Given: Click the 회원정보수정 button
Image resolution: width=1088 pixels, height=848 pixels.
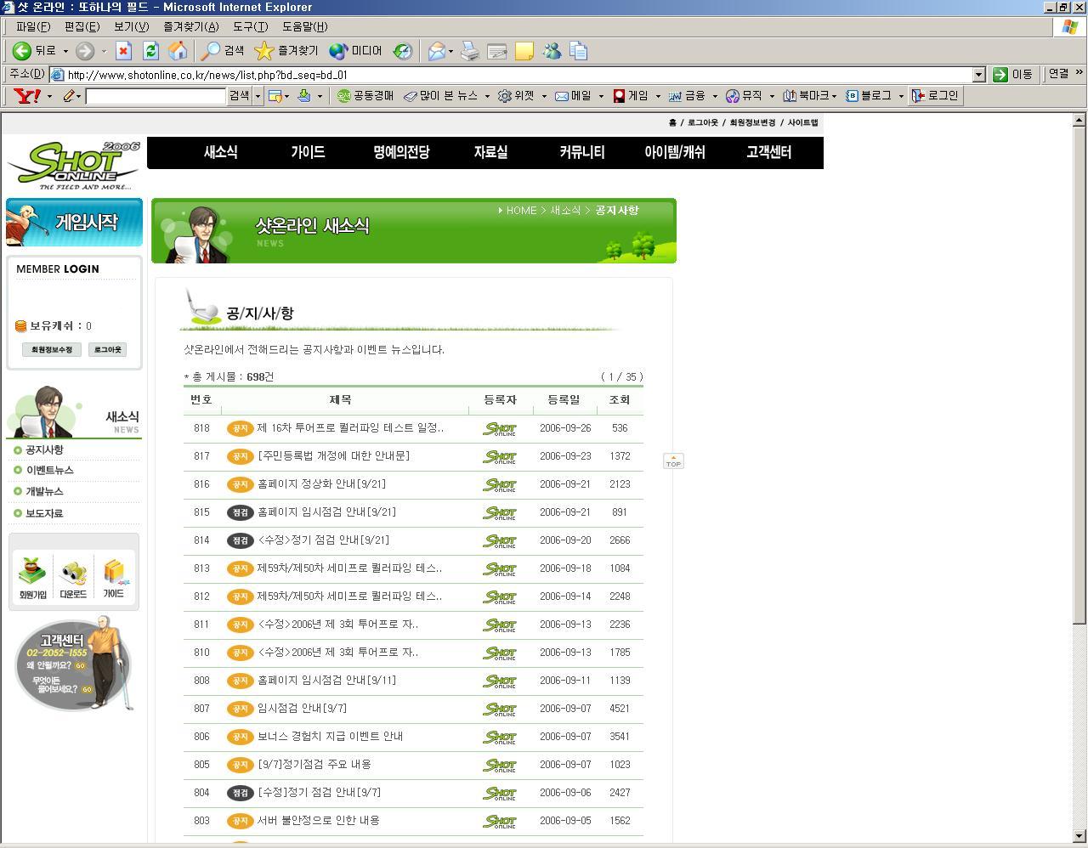Looking at the screenshot, I should pyautogui.click(x=52, y=349).
